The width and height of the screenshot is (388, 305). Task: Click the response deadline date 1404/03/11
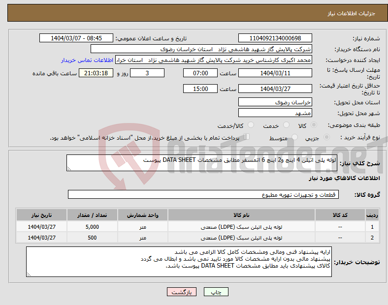275,73
